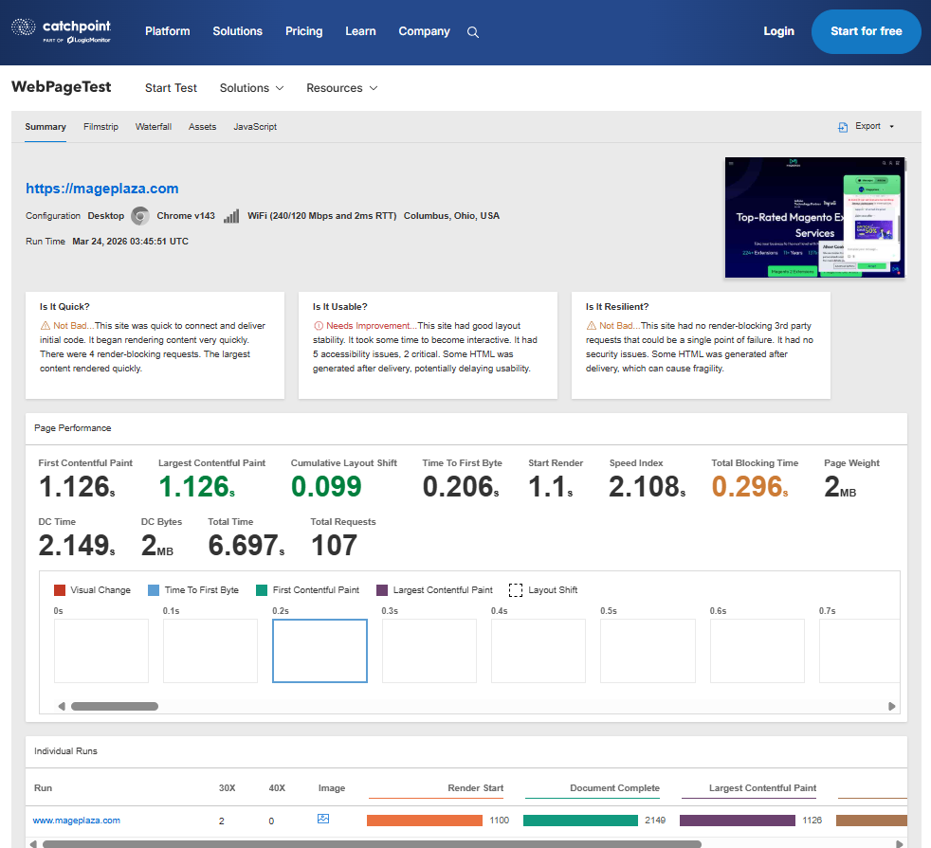Expand the Resources dropdown
The image size is (931, 848).
341,87
